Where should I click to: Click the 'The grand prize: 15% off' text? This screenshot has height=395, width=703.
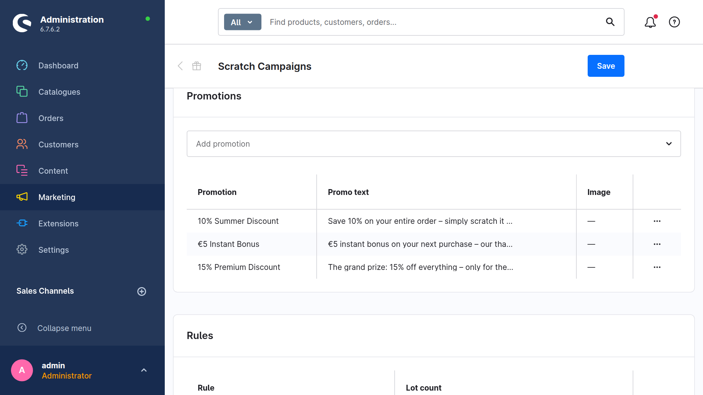[420, 267]
